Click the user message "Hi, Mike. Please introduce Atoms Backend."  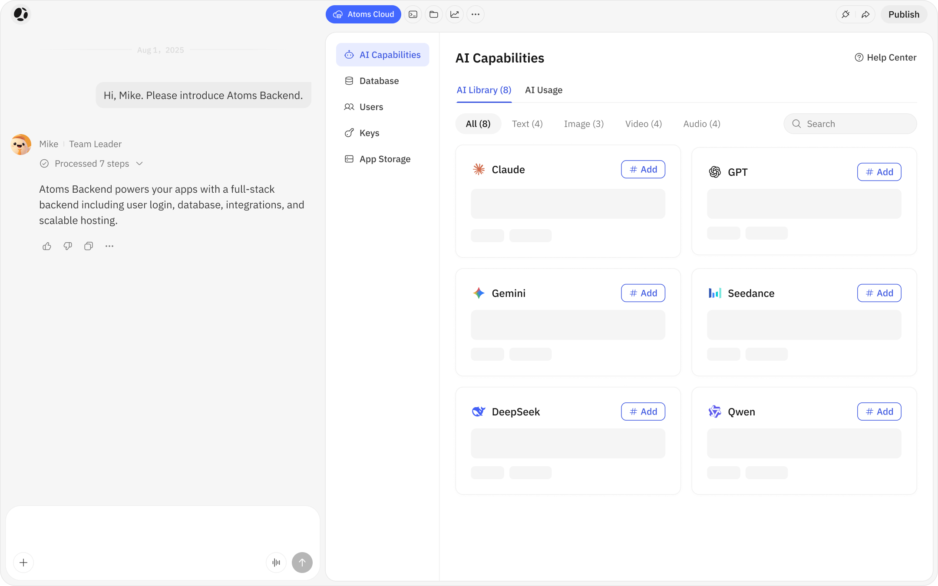click(x=203, y=95)
